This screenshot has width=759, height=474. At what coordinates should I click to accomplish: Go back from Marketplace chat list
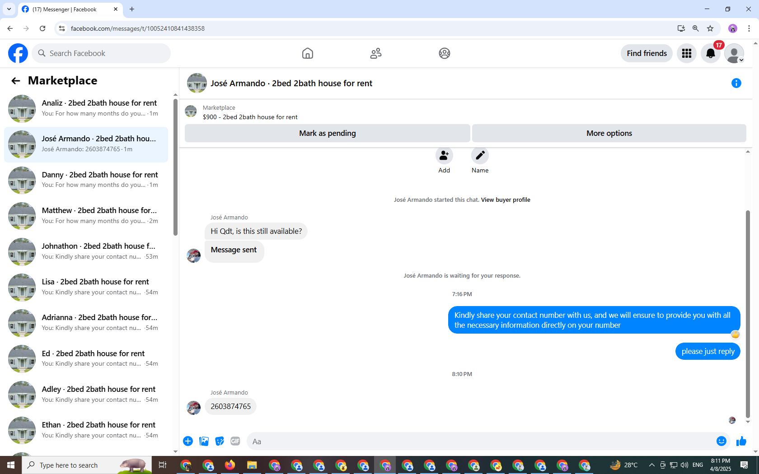16,81
